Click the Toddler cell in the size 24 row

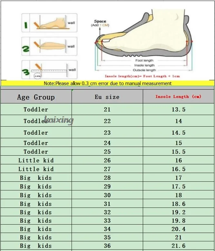tap(36, 142)
